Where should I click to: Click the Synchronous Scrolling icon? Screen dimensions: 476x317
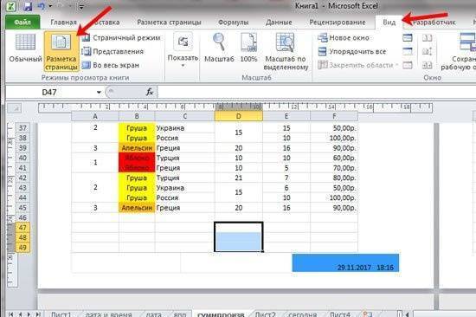tap(428, 51)
